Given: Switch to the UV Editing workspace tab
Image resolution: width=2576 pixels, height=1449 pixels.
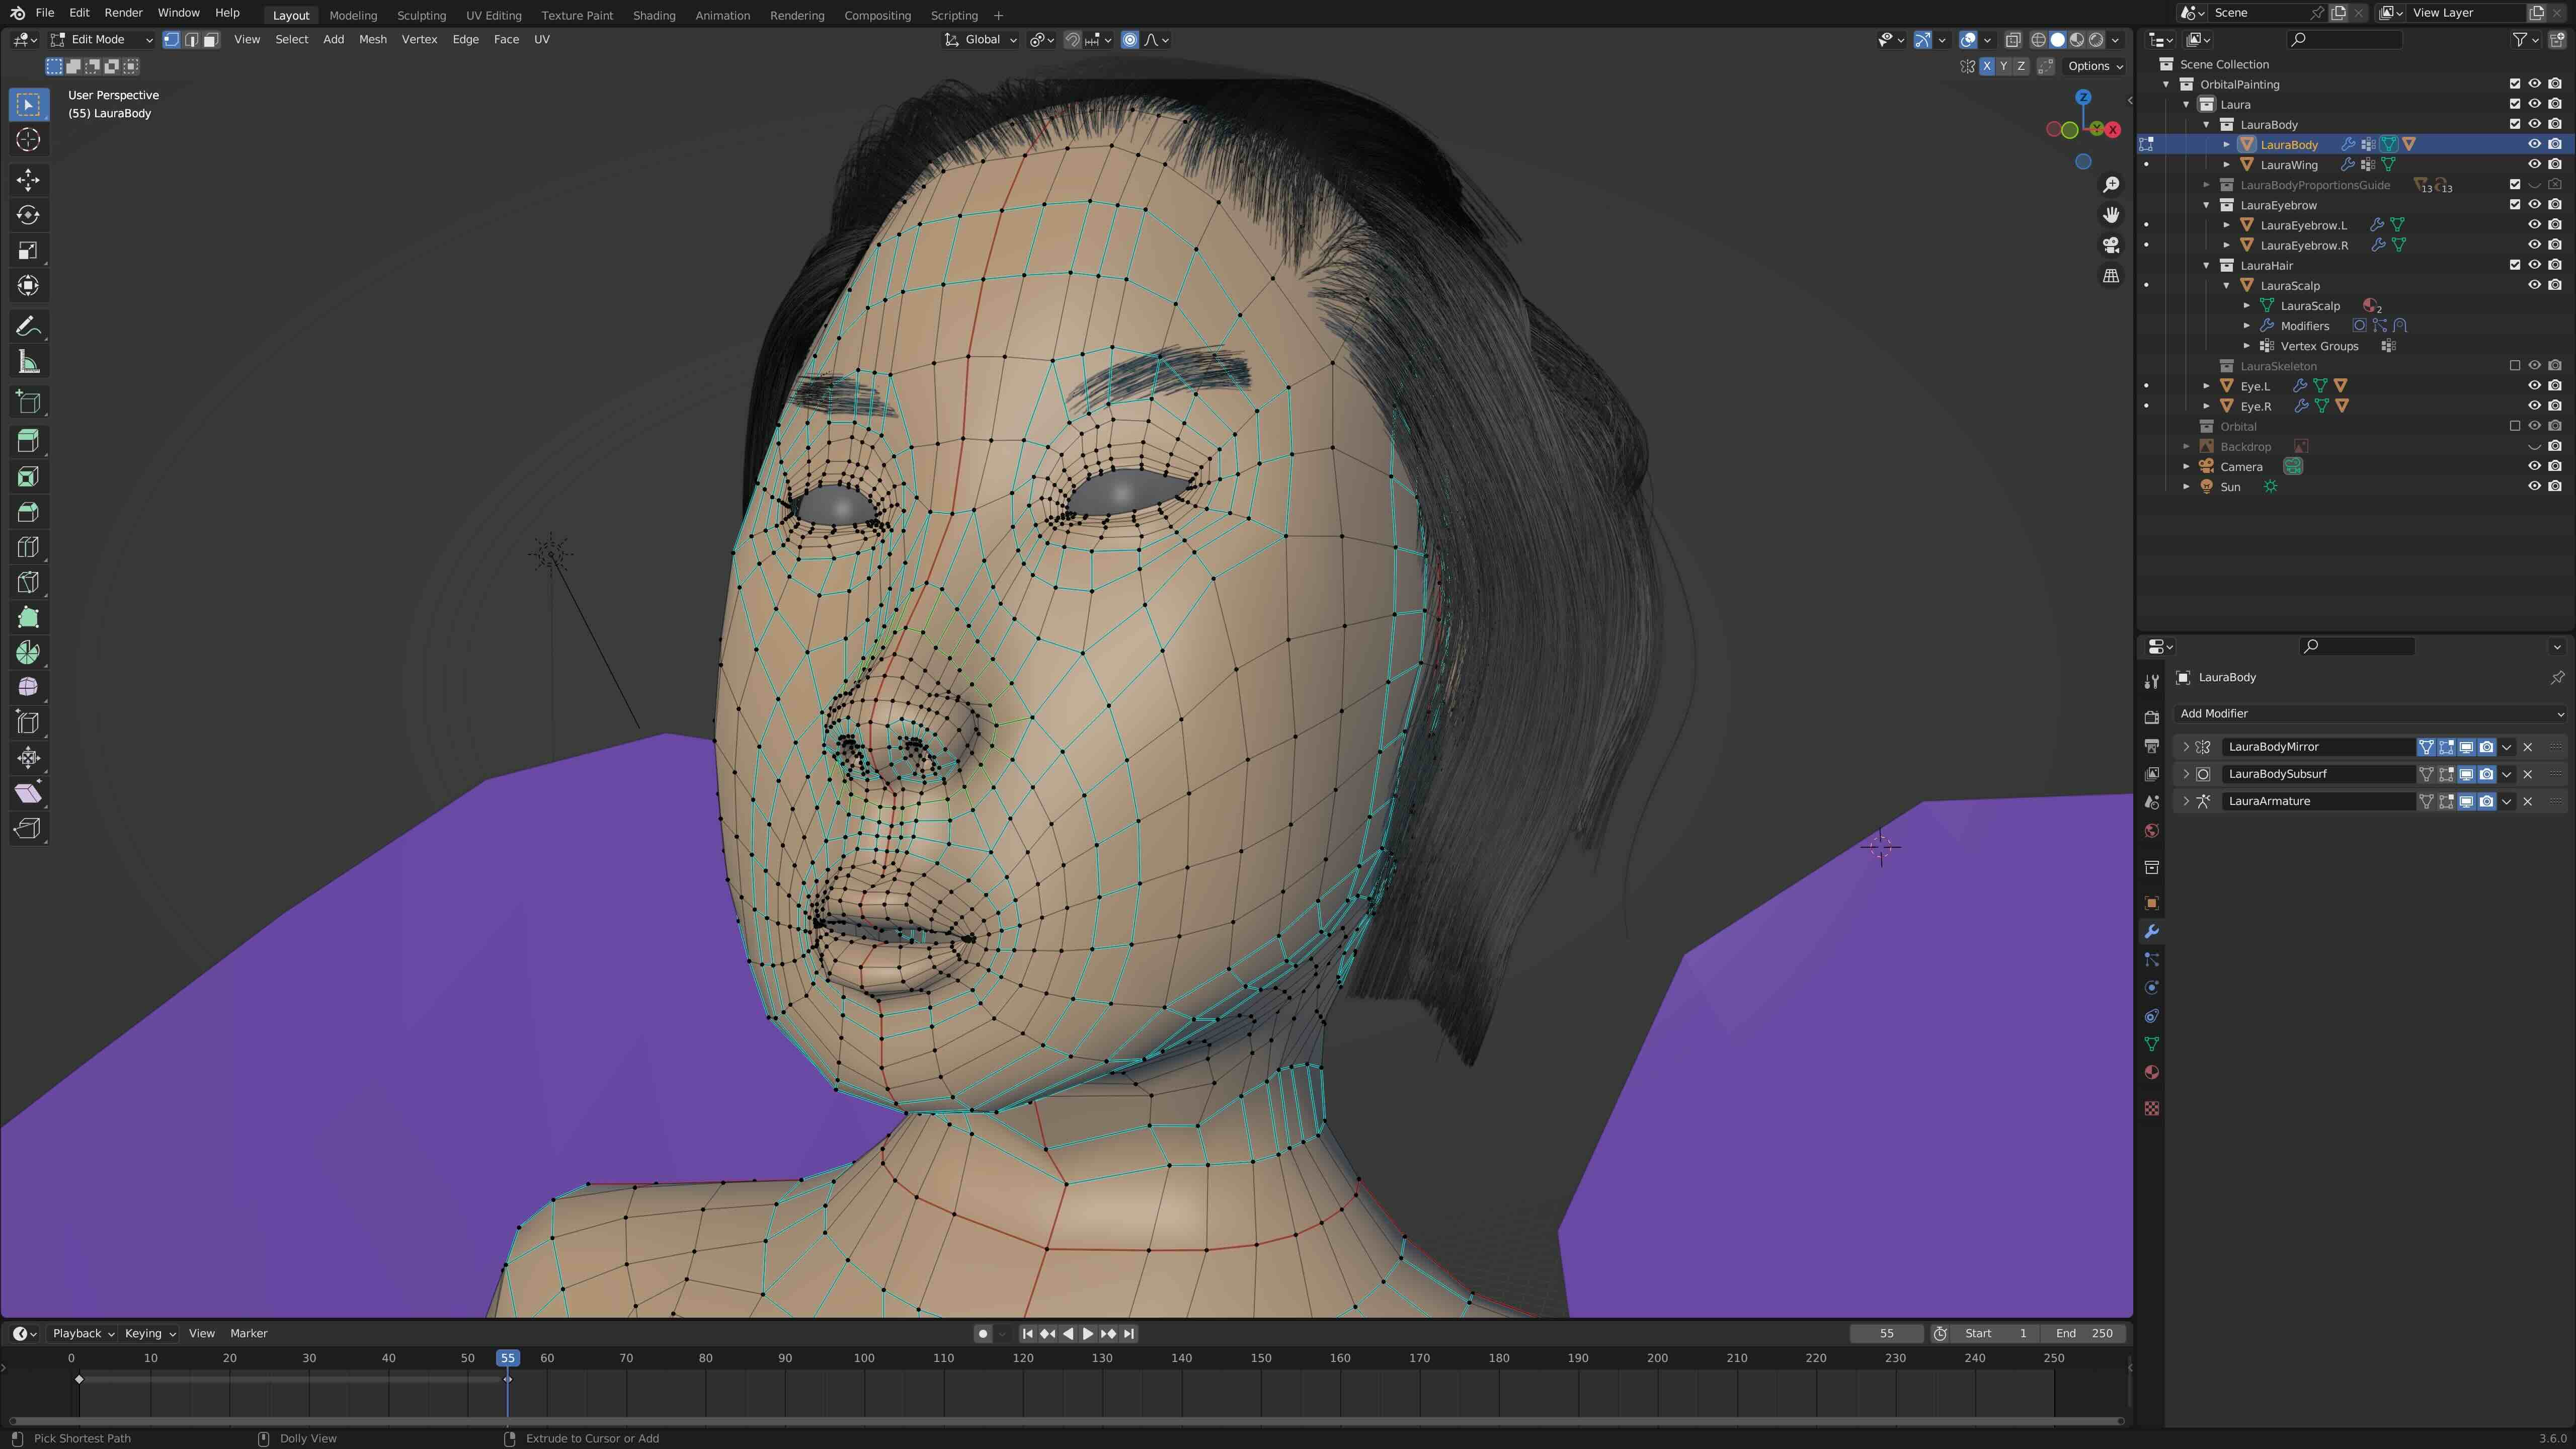Looking at the screenshot, I should click(x=493, y=15).
